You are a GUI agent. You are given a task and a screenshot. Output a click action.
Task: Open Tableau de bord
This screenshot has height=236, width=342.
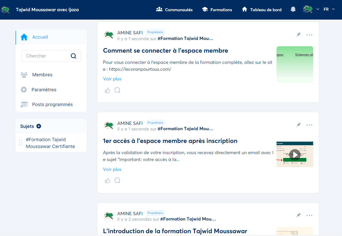point(262,10)
